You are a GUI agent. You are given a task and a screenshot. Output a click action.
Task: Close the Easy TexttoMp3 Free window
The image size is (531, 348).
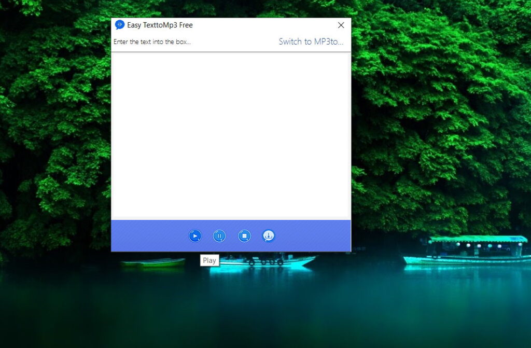click(341, 25)
